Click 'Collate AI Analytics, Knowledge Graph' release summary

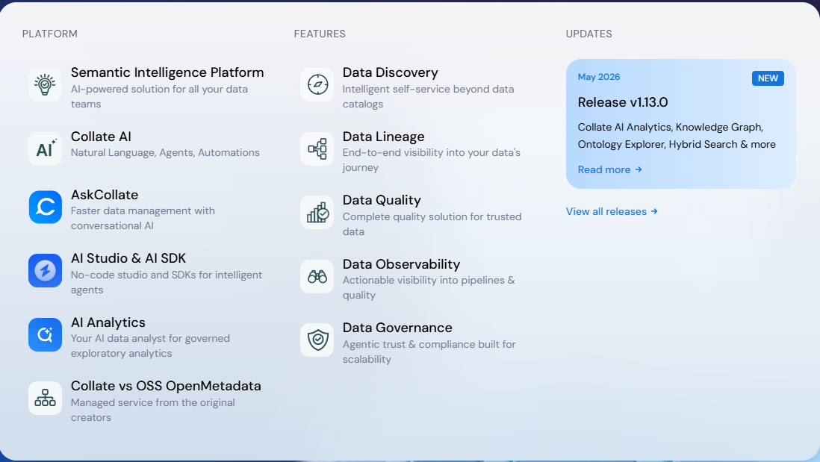[x=677, y=136]
